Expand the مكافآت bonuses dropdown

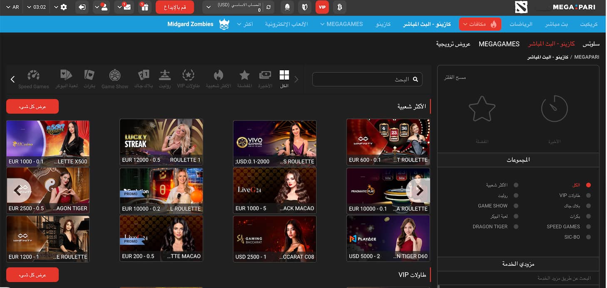point(480,24)
